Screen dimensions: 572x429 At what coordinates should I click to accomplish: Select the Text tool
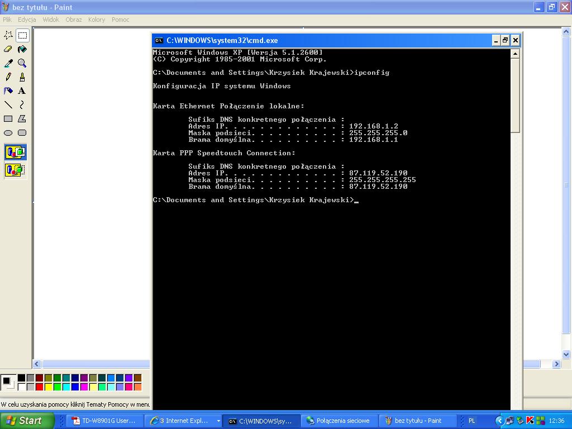pos(22,91)
